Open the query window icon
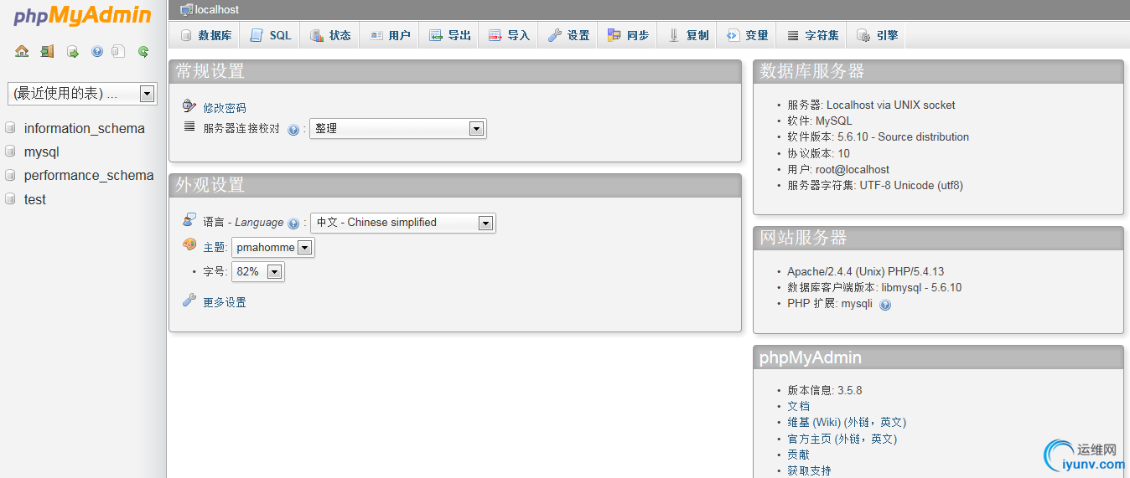 [72, 52]
